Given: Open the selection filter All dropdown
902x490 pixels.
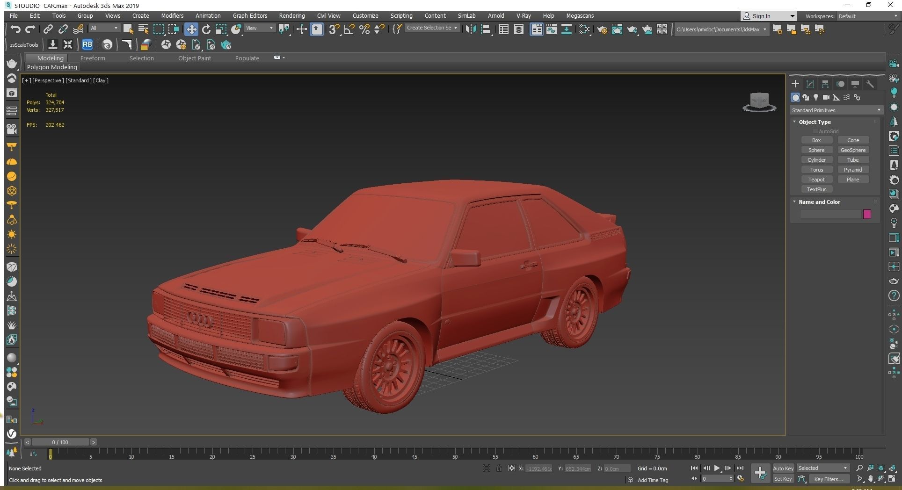Looking at the screenshot, I should pyautogui.click(x=104, y=29).
